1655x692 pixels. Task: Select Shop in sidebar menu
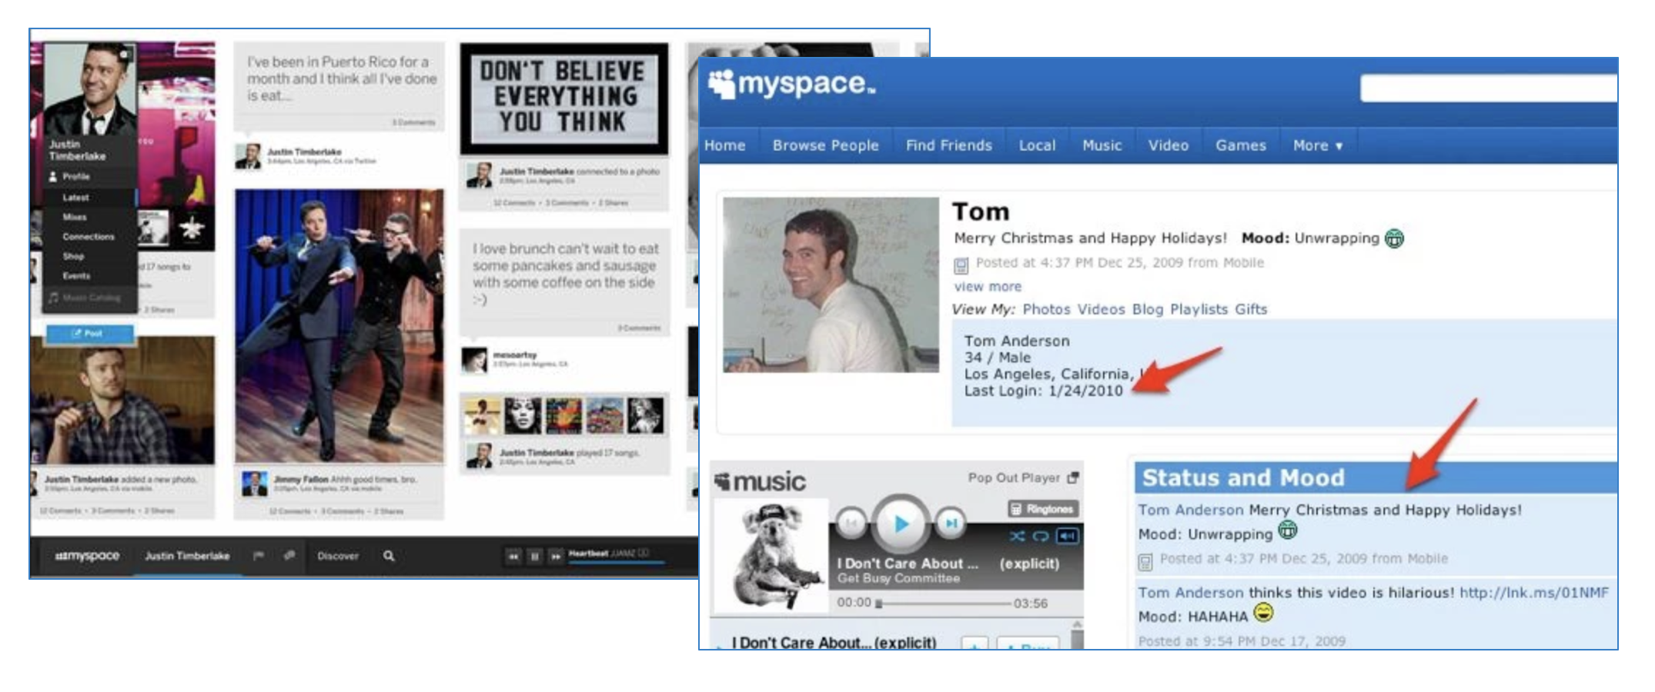pos(73,256)
